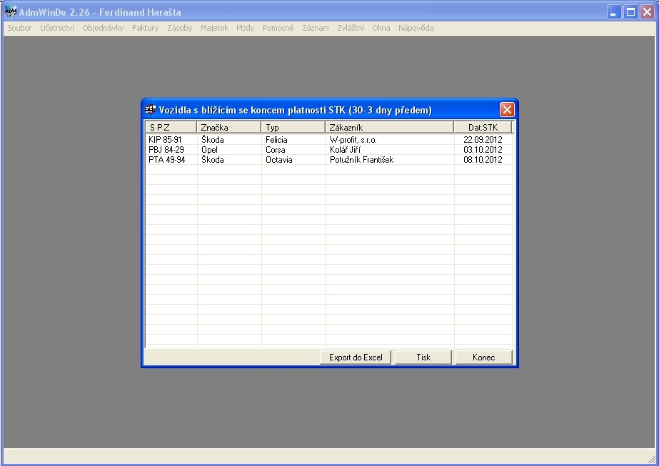Screen dimensions: 659x466
Task: Click the date 03.10.2012
Action: coord(483,150)
